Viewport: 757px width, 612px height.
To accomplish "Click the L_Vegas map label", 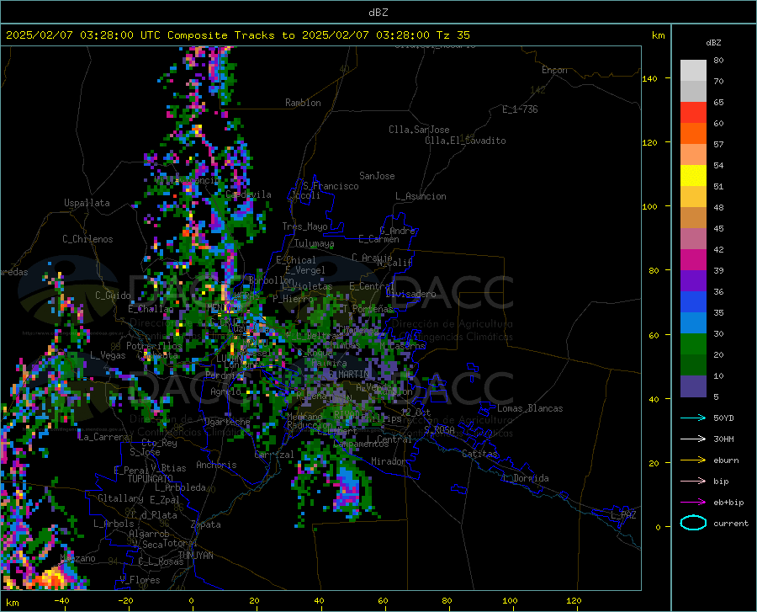I will [108, 355].
